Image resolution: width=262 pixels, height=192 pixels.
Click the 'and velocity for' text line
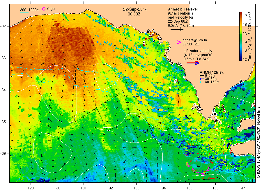[x=180, y=17]
